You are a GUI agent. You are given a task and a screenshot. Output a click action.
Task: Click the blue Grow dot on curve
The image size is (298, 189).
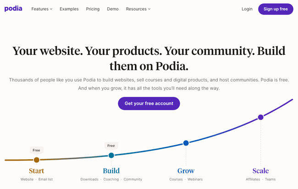(186, 143)
